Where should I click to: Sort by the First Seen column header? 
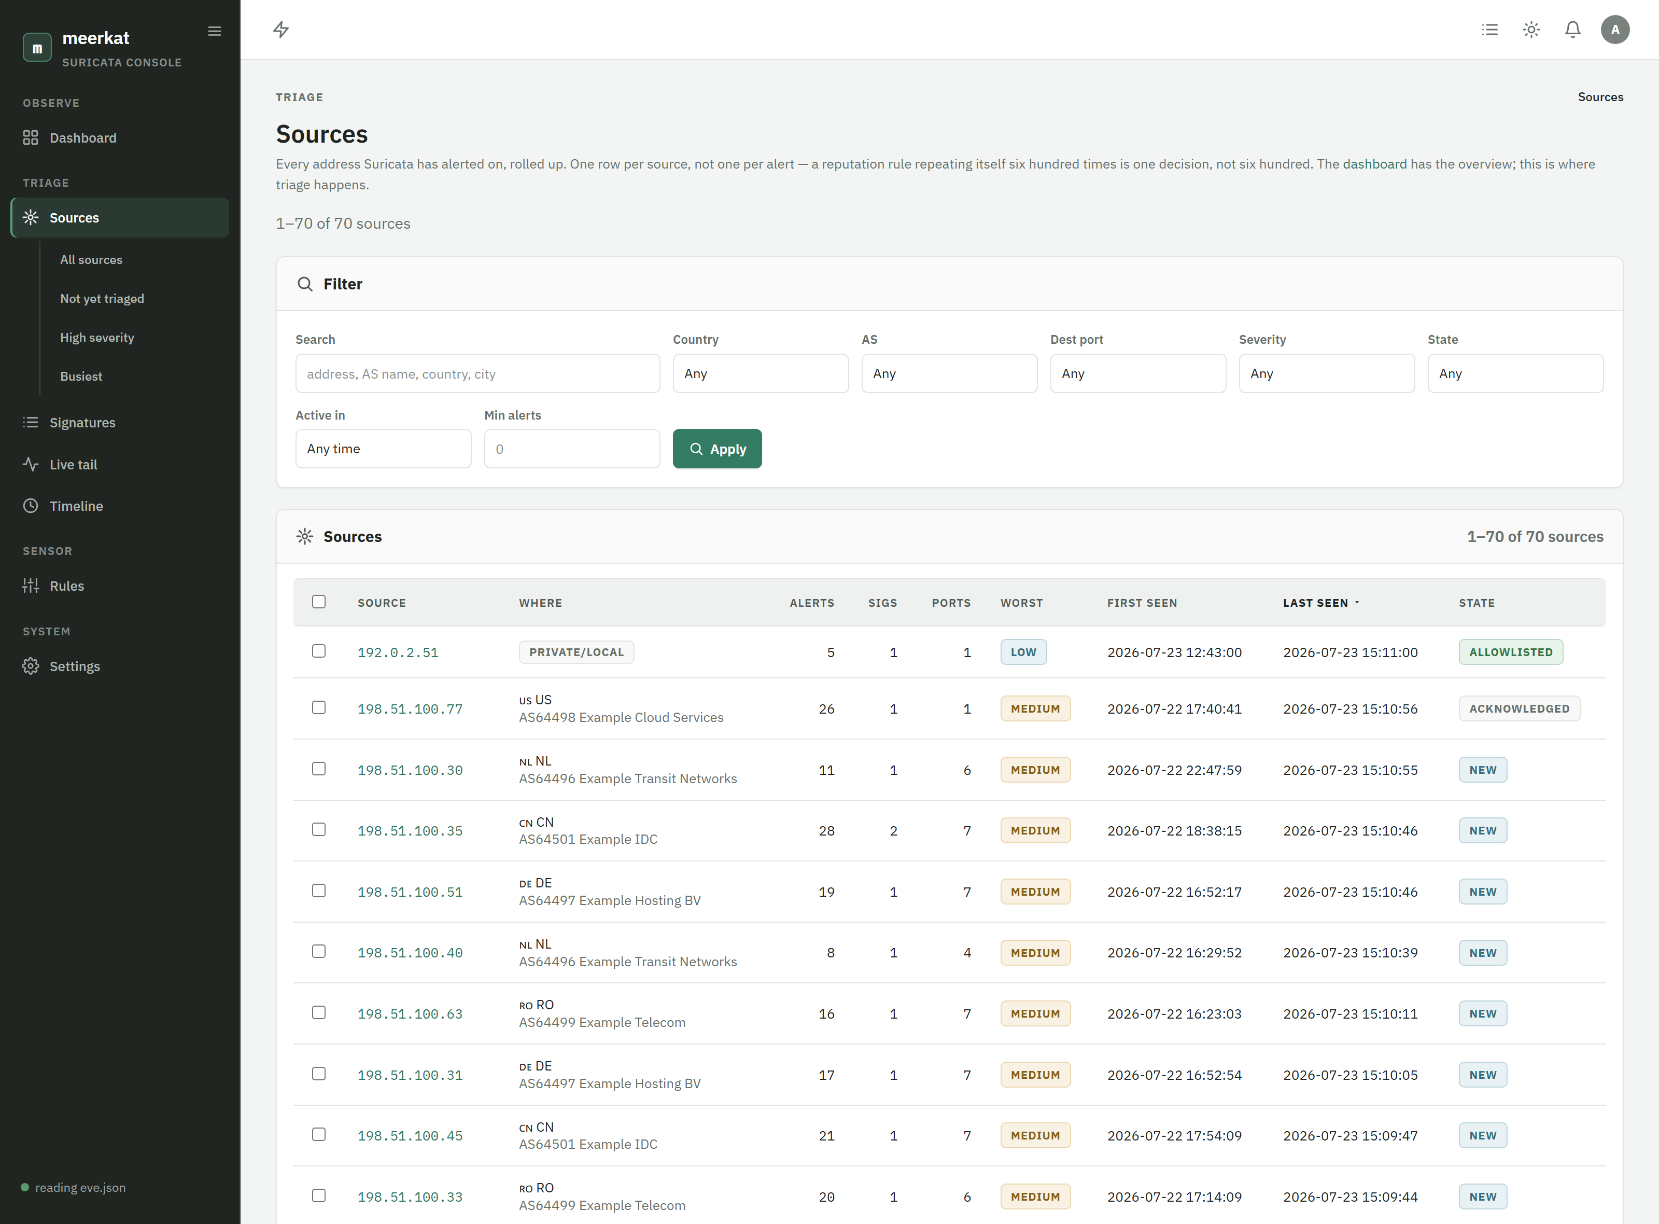click(1142, 603)
